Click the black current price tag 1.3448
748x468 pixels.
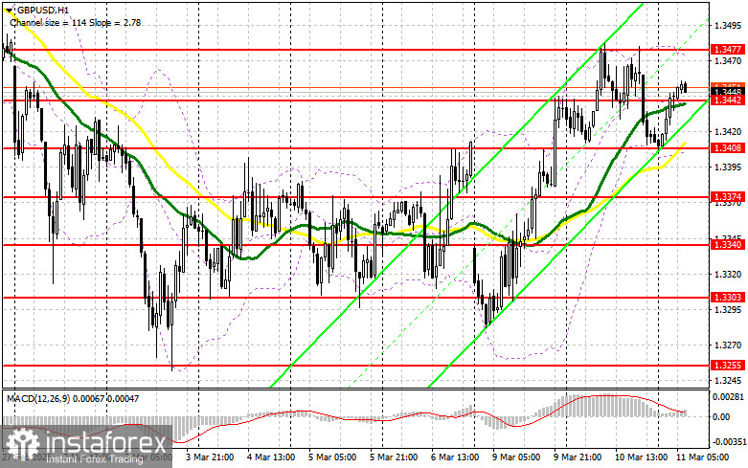728,92
